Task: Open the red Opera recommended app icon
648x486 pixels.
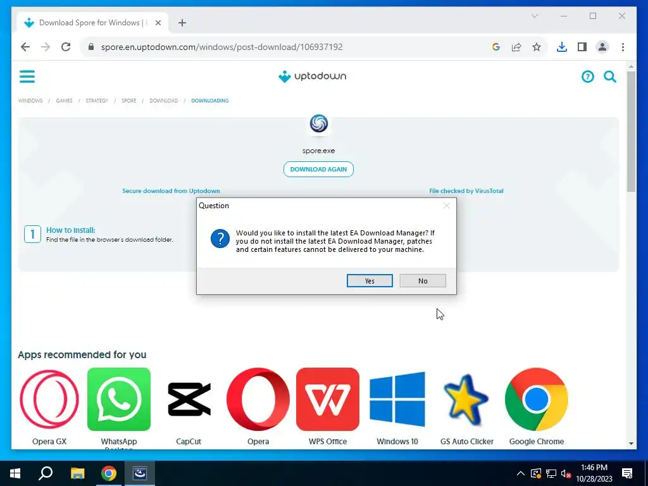Action: 258,399
